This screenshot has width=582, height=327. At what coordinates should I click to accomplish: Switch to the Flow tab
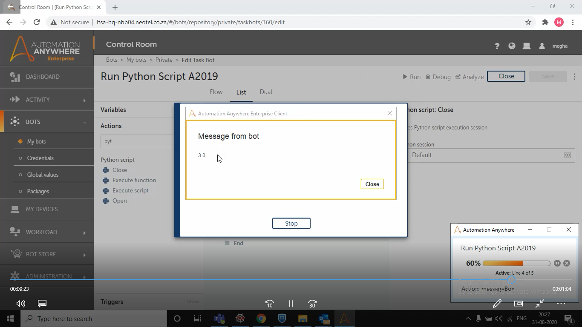pyautogui.click(x=216, y=92)
